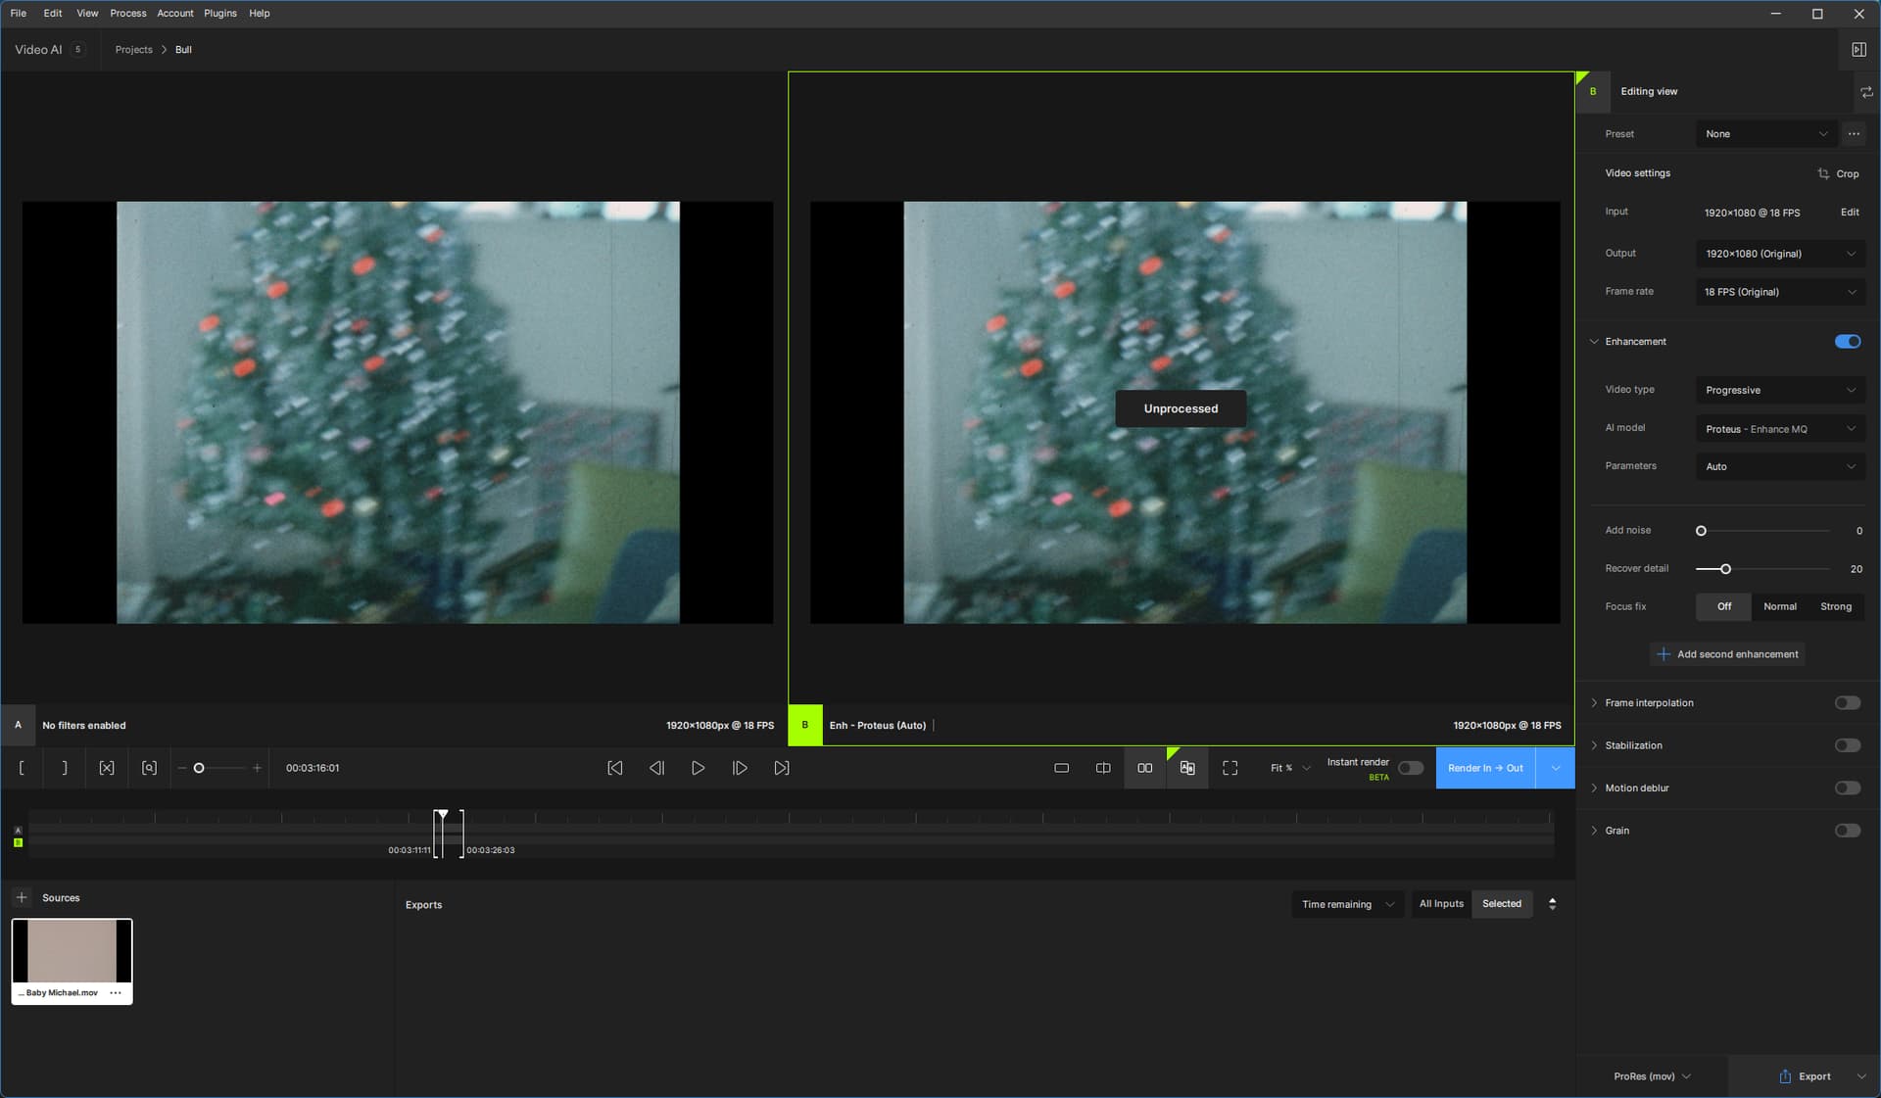
Task: Switch to split view layout icon
Action: click(x=1103, y=768)
